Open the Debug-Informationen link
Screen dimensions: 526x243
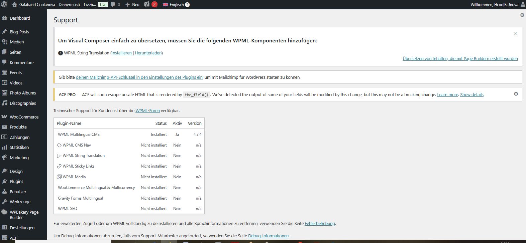tap(268, 236)
